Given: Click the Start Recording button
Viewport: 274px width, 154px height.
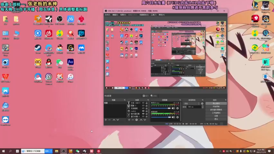Looking at the screenshot, I should (216, 106).
